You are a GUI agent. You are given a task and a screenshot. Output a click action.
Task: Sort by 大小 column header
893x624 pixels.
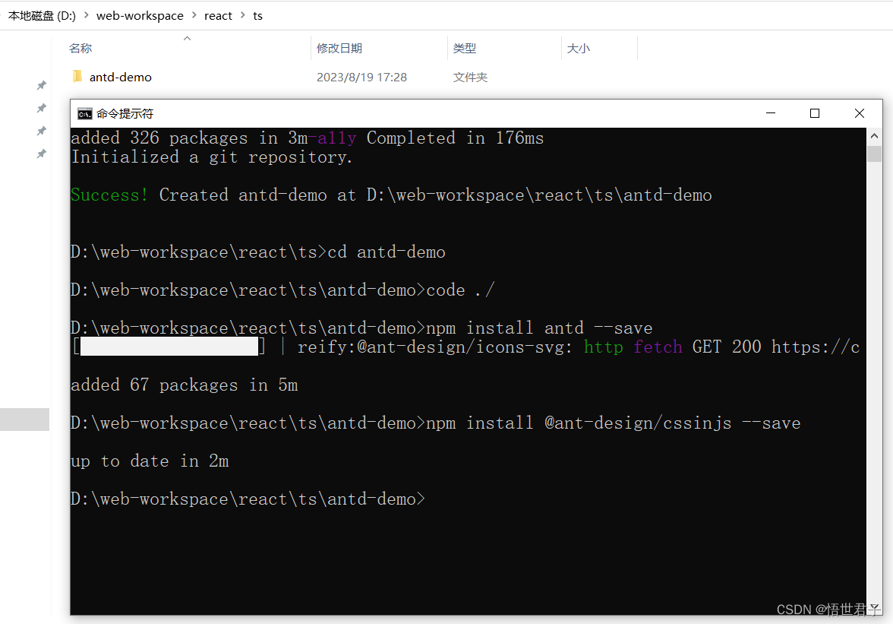click(578, 49)
